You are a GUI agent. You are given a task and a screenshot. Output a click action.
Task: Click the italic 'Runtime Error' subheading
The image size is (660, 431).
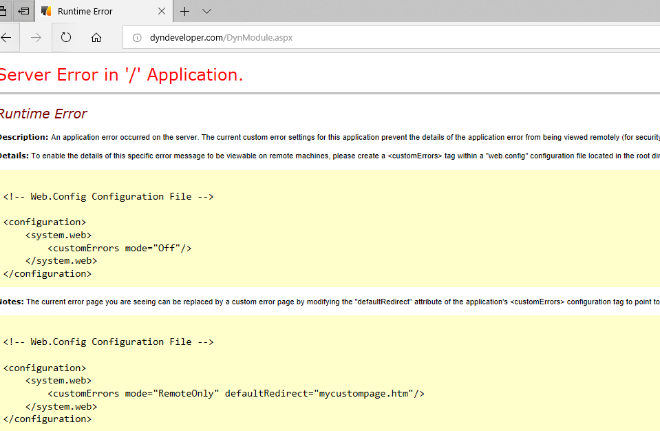point(43,114)
